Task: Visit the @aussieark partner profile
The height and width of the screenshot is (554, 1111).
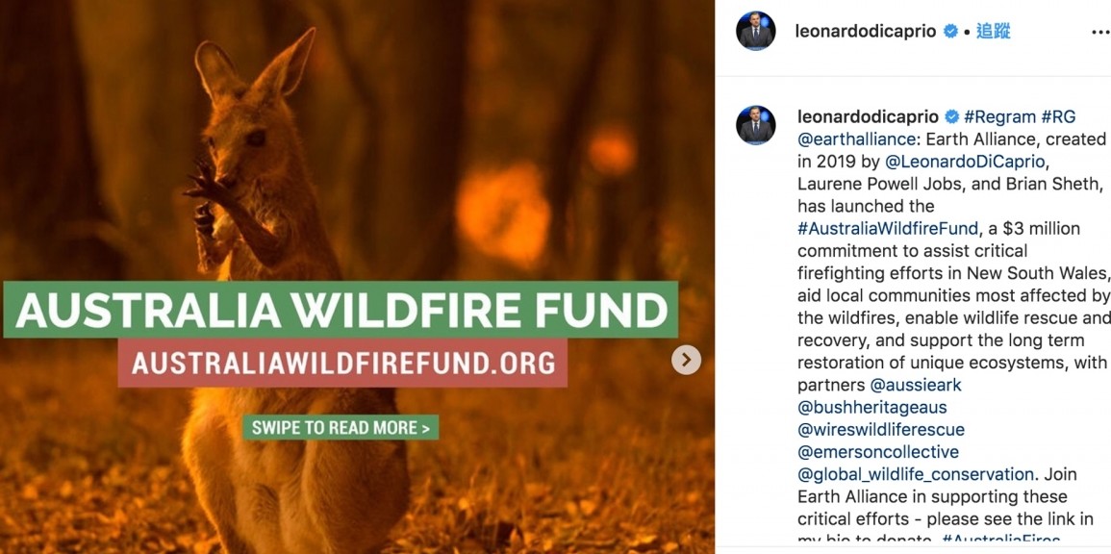Action: pos(916,385)
